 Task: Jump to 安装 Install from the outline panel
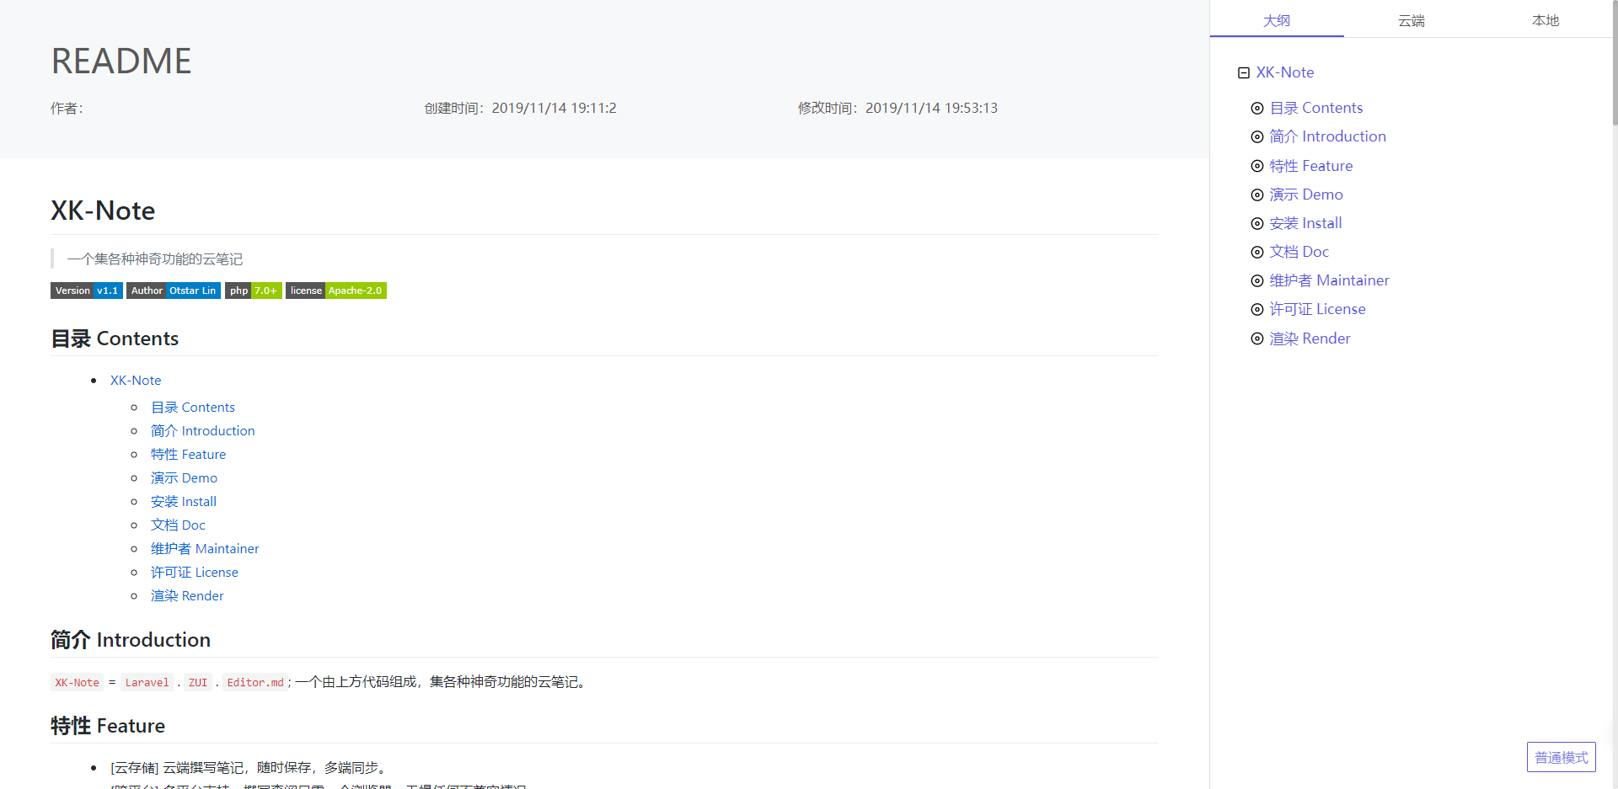(x=1305, y=223)
